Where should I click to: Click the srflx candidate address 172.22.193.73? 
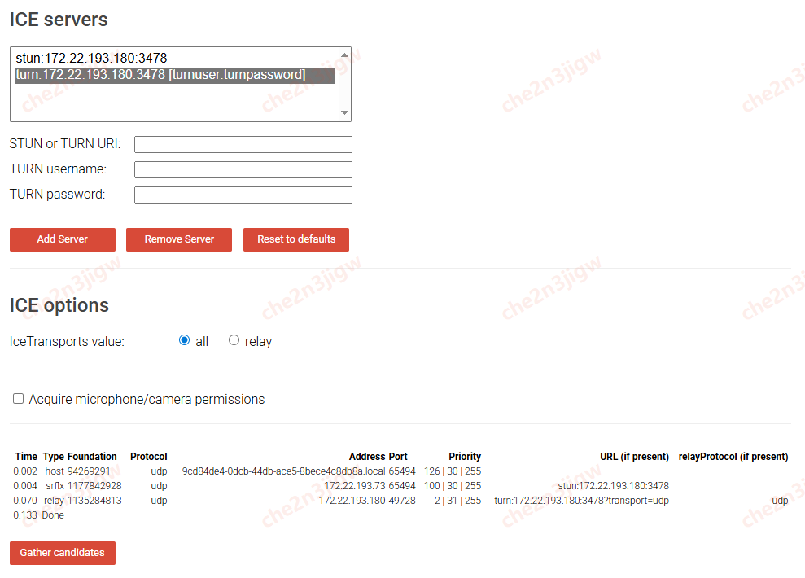[x=354, y=486]
